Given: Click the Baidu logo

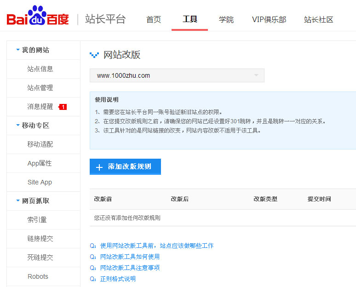Looking at the screenshot, I should (x=38, y=17).
